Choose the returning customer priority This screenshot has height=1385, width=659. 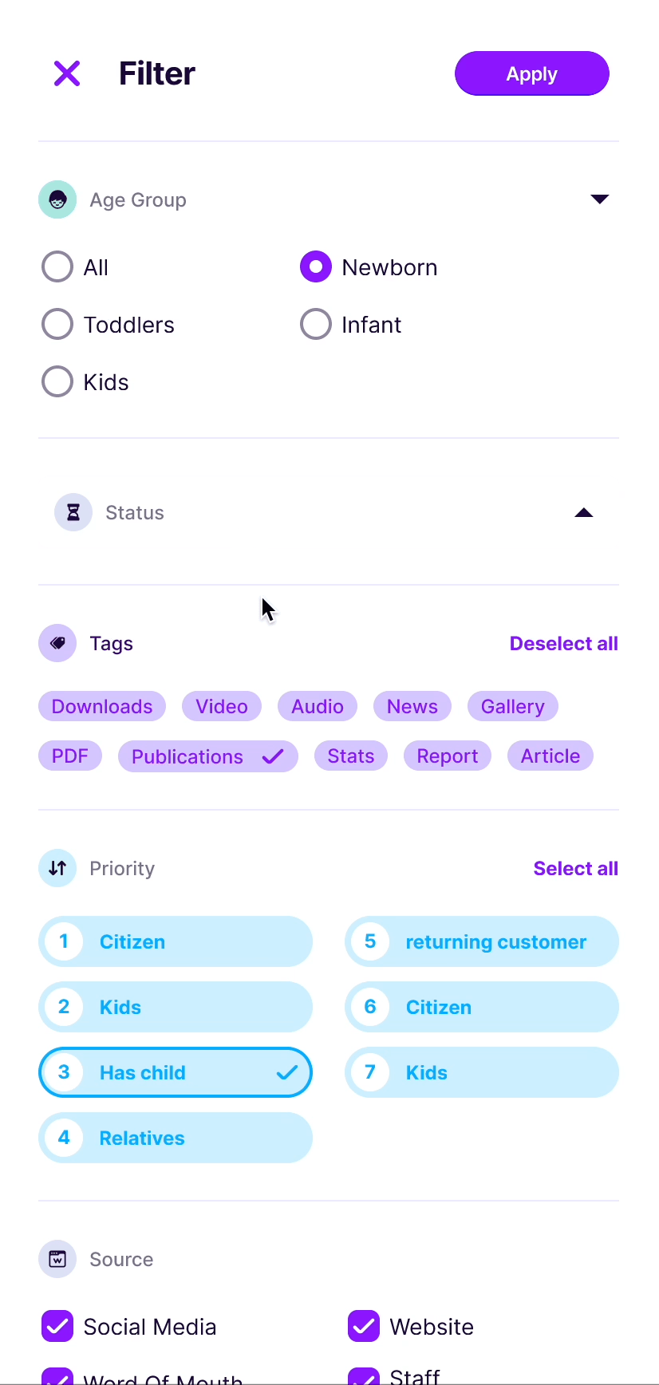(482, 941)
